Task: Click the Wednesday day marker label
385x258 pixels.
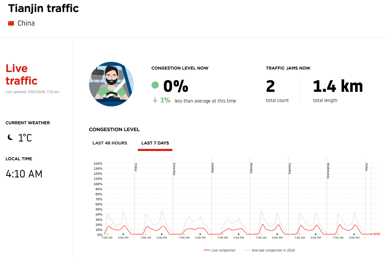Action: (x=328, y=171)
